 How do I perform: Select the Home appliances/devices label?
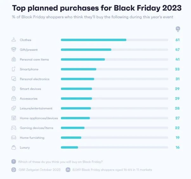click(39, 118)
